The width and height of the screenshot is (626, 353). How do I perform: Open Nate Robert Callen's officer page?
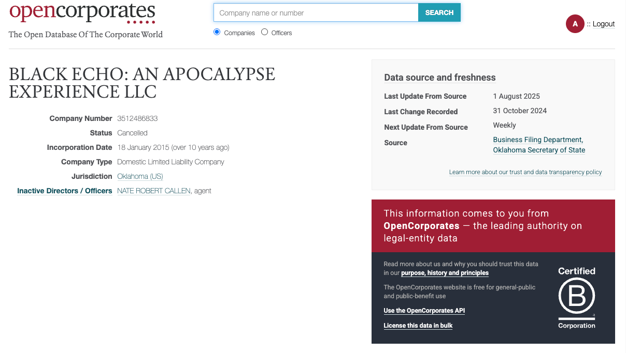point(153,191)
